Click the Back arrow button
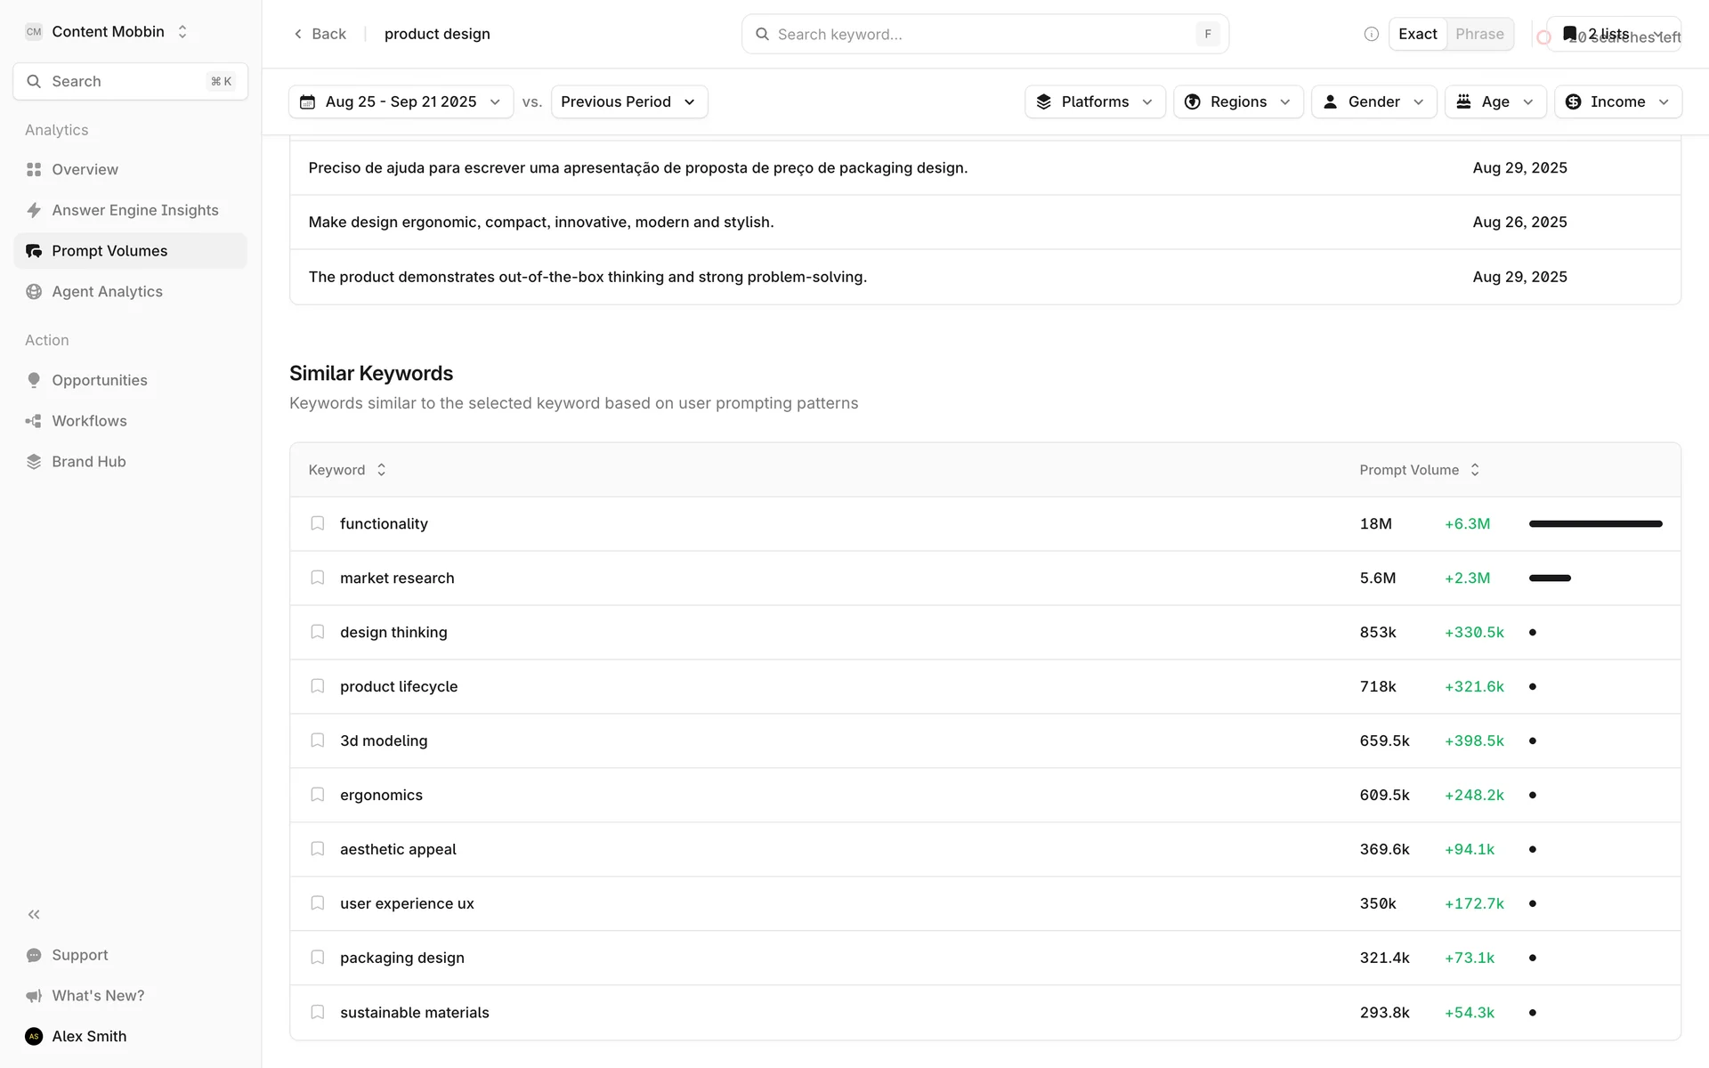Image resolution: width=1709 pixels, height=1068 pixels. pos(320,34)
